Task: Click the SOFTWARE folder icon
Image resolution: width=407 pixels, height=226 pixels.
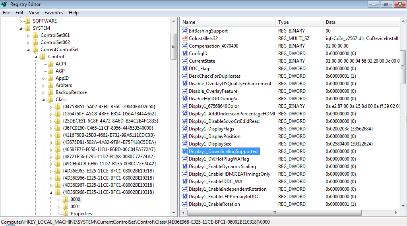Action: (x=27, y=21)
